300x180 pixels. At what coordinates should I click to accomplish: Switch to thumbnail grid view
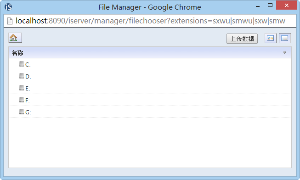click(270, 38)
